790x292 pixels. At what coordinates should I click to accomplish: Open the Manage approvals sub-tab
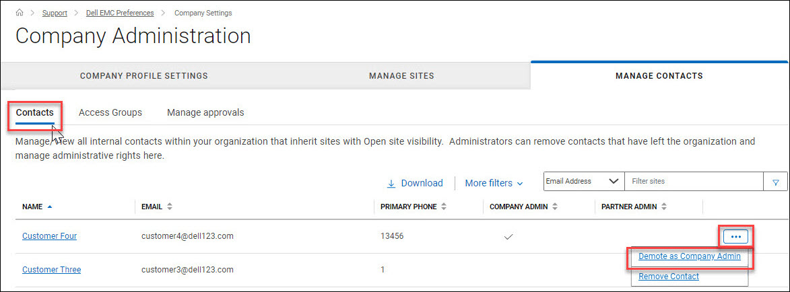point(205,112)
